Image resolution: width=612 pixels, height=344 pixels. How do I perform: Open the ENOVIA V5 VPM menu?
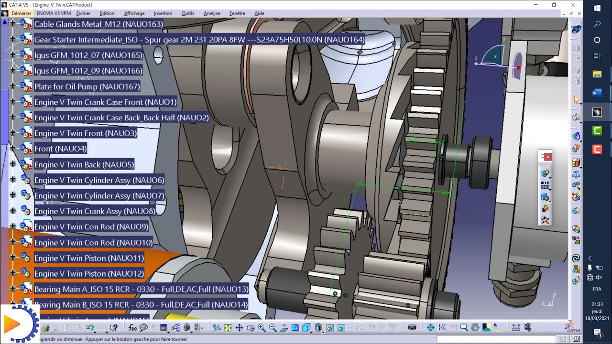(54, 13)
